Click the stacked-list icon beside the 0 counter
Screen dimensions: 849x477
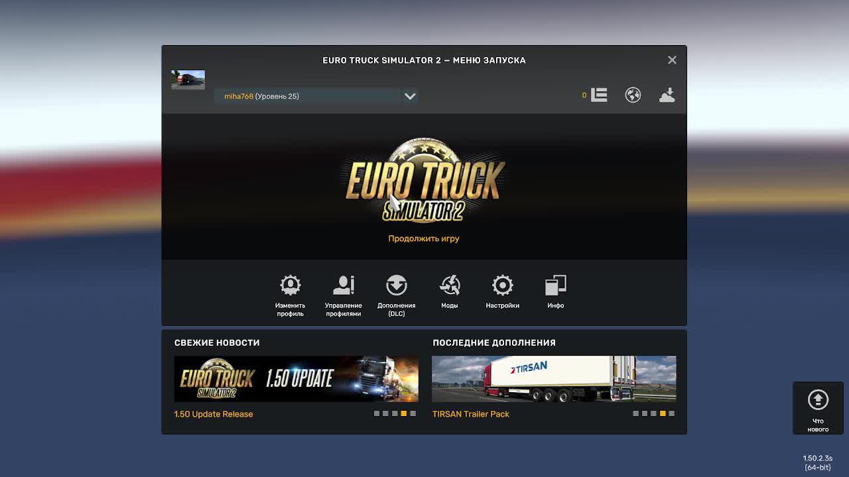coord(599,95)
